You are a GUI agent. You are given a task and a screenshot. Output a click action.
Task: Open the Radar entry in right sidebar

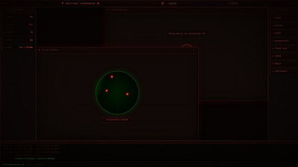pos(284,26)
